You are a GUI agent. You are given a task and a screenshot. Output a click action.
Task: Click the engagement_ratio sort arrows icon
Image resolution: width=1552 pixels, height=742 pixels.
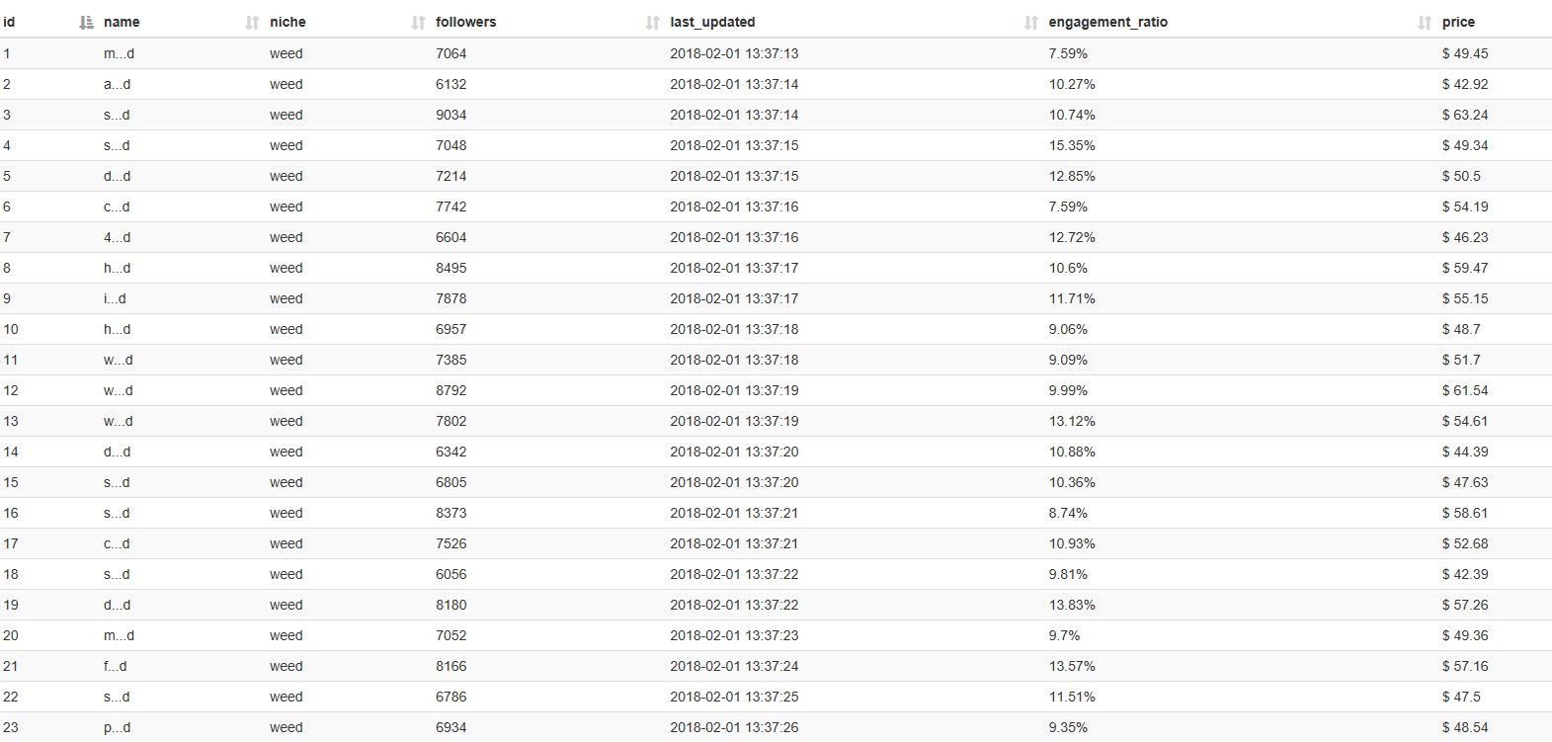tap(1424, 23)
